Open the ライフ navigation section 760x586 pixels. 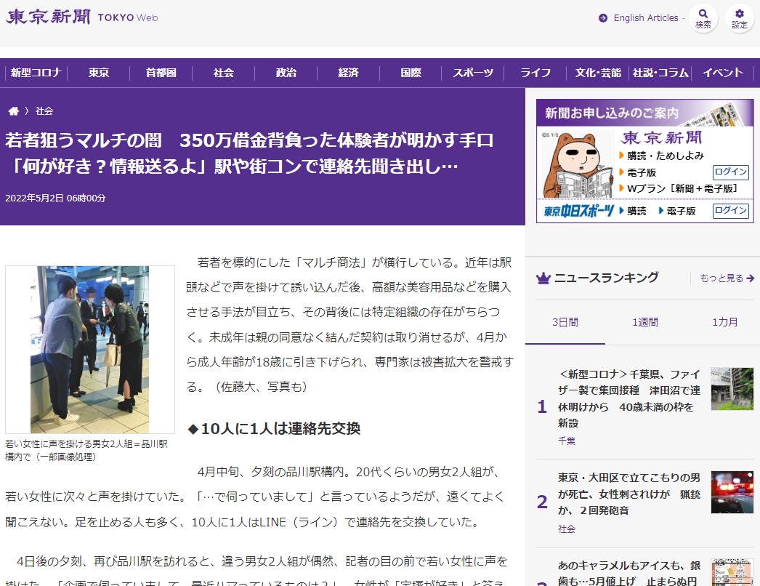click(x=535, y=73)
